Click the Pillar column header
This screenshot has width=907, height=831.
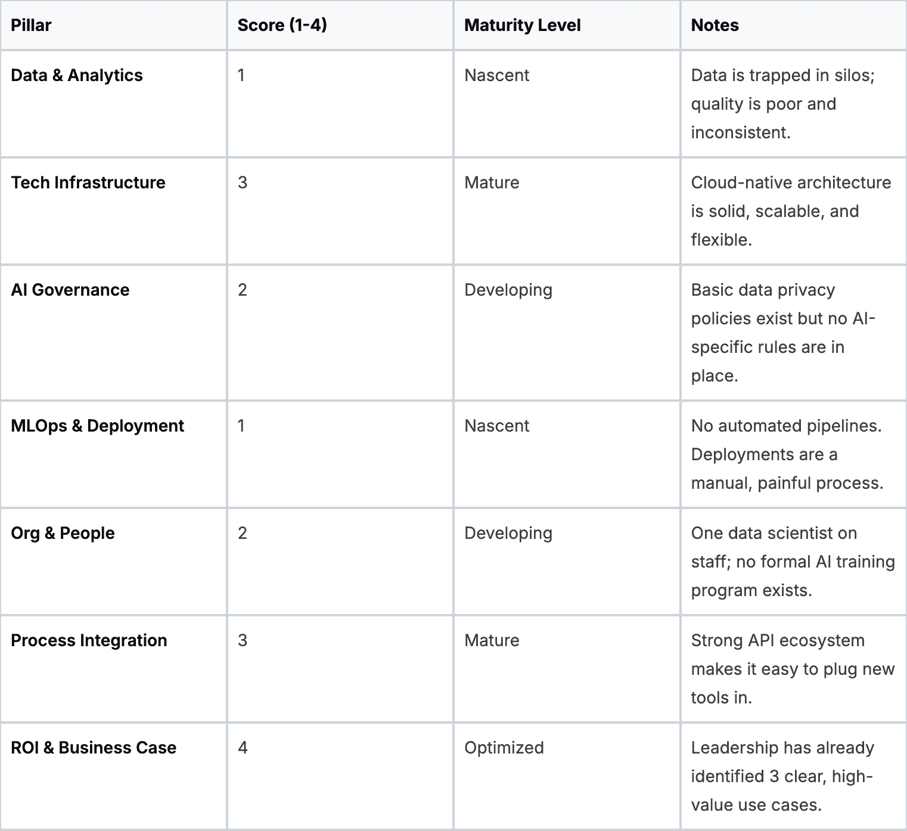tap(31, 25)
